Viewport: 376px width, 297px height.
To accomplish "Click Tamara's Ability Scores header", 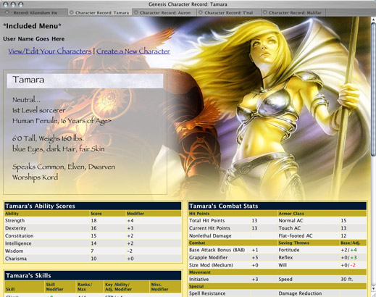I will [93, 206].
